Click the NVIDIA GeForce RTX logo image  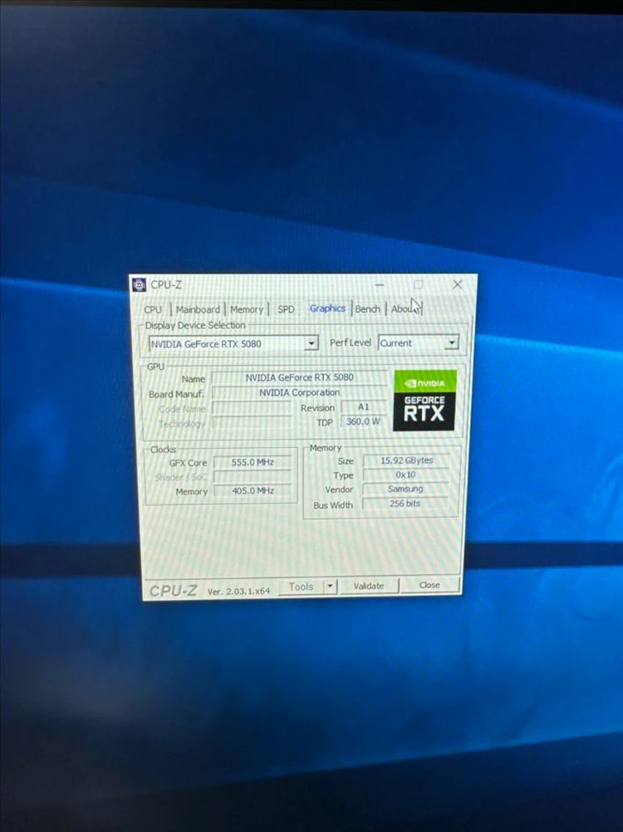[x=424, y=400]
